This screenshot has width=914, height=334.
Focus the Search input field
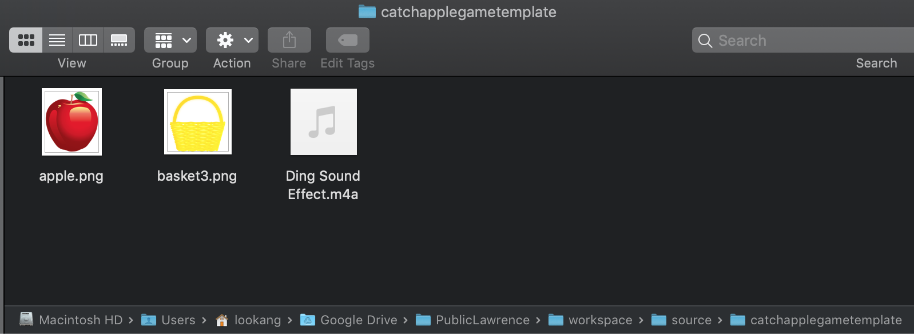pyautogui.click(x=803, y=40)
